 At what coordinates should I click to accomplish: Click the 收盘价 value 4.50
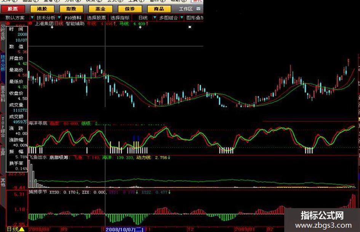pos(22,99)
